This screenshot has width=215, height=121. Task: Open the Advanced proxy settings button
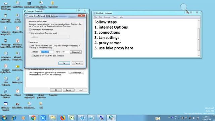point(76,52)
